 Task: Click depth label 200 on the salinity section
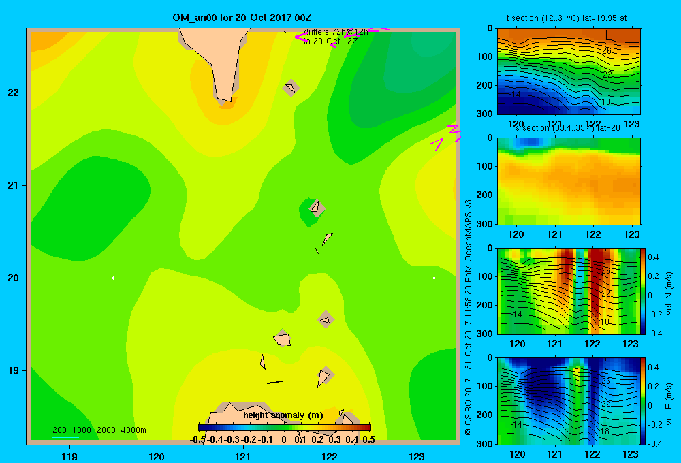(485, 195)
